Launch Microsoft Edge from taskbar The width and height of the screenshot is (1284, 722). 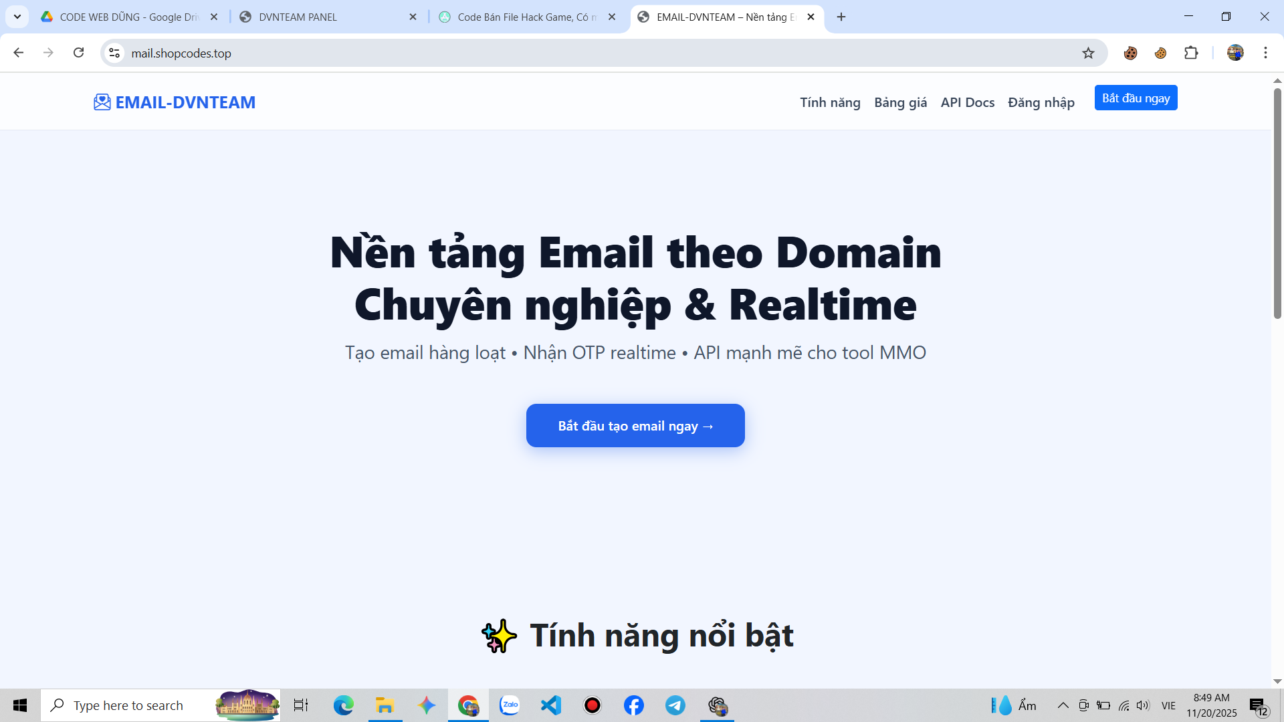[x=343, y=705]
